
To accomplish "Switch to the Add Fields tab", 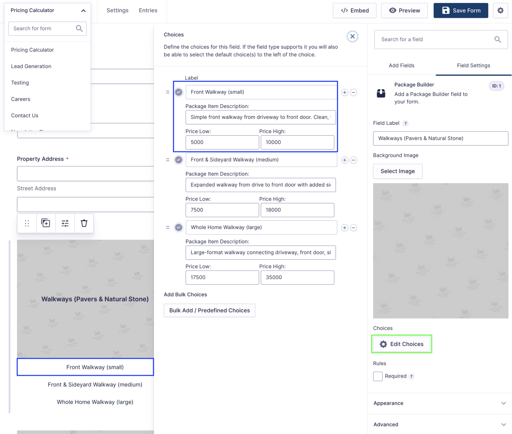I will (401, 65).
